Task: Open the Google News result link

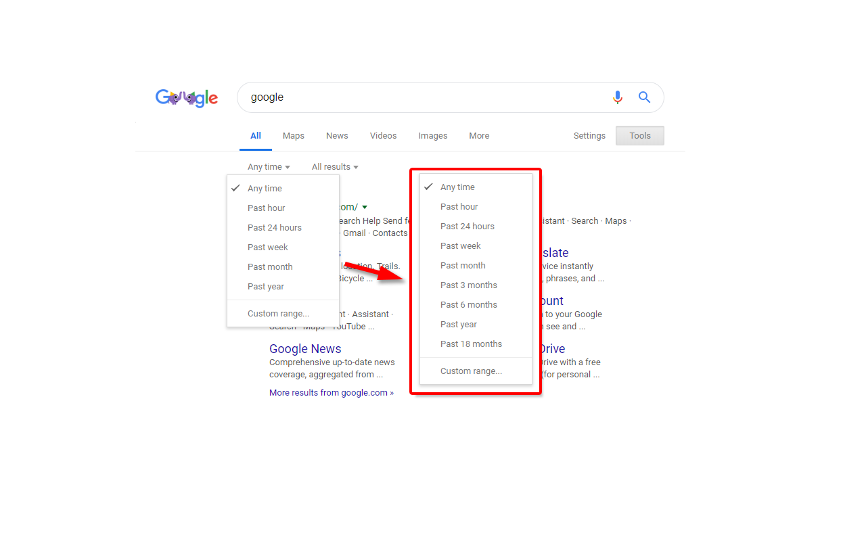Action: pyautogui.click(x=305, y=348)
